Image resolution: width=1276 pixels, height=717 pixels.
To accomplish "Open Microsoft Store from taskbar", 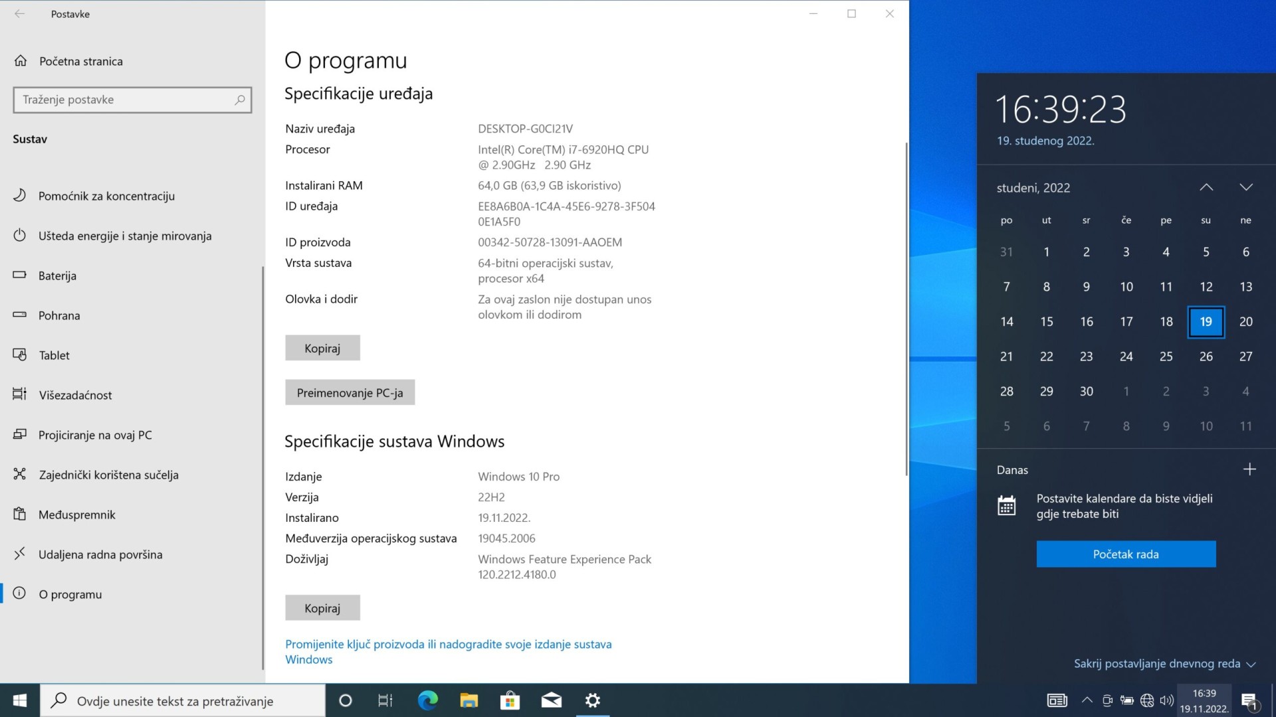I will [510, 700].
